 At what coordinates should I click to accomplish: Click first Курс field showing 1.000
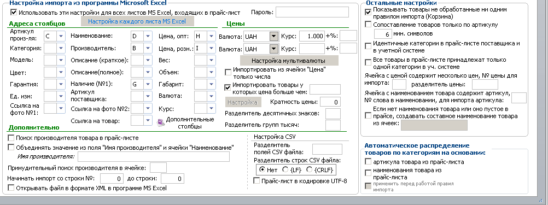(x=312, y=36)
